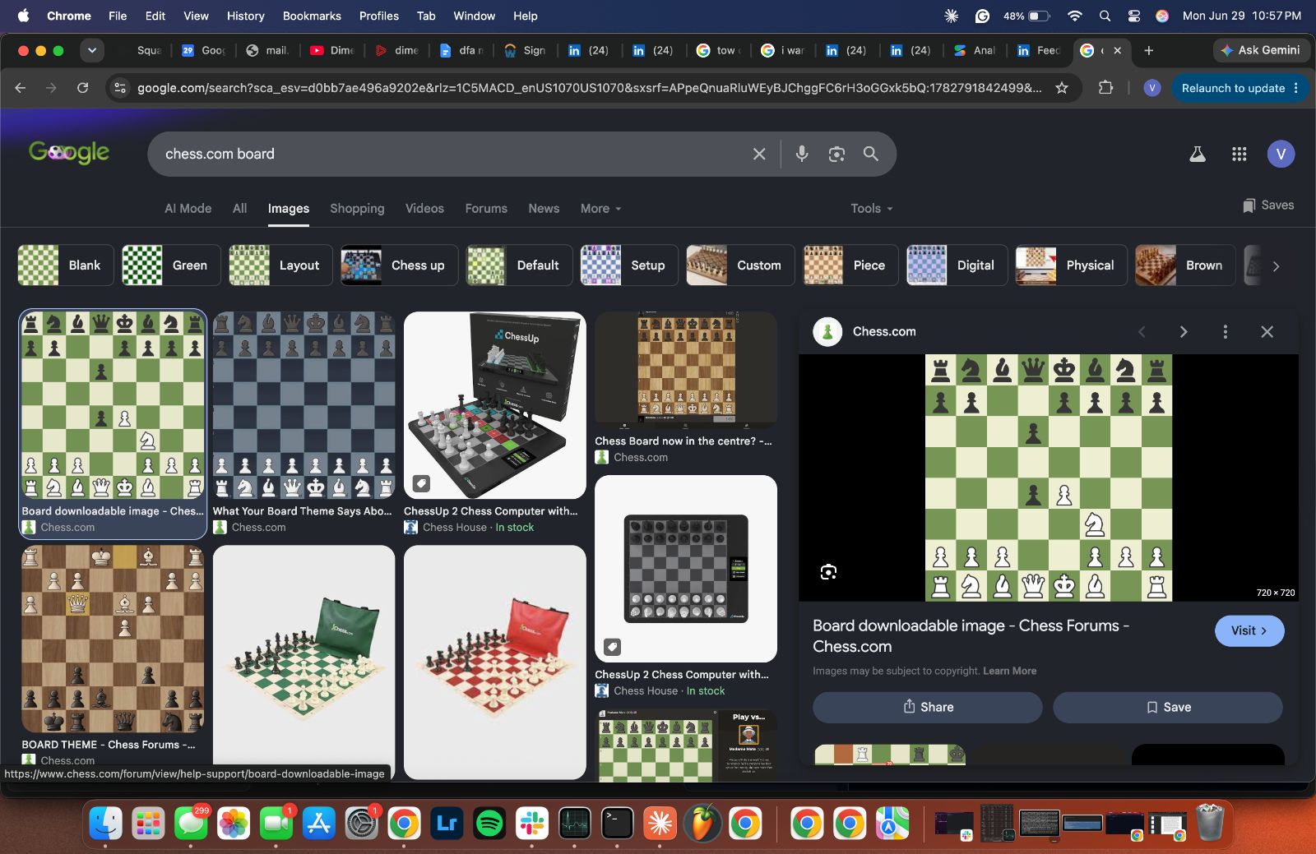
Task: Switch to the Videos tab
Action: (x=424, y=209)
